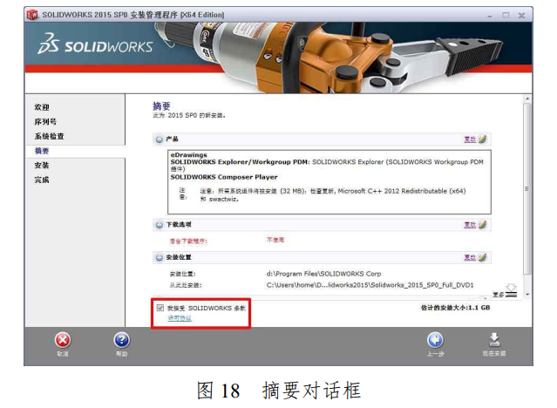Select the 欢迎 step in sidebar
This screenshot has width=557, height=408.
(42, 107)
